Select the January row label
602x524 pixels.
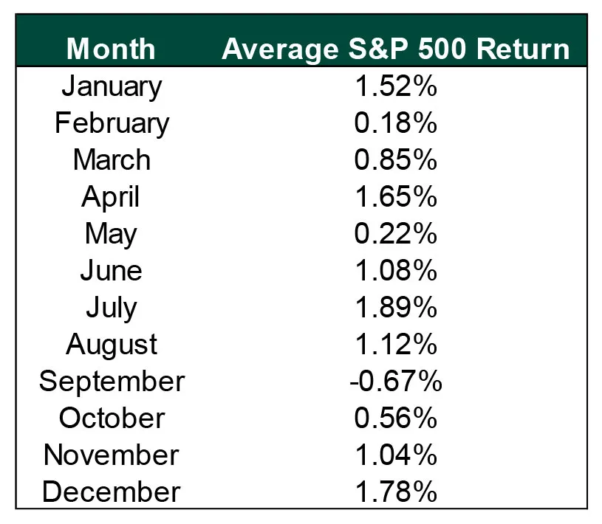[112, 86]
